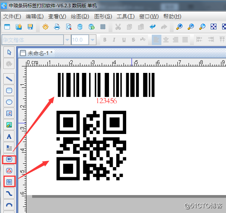Expand the font size dropdown arrow
The image size is (226, 213).
93,40
